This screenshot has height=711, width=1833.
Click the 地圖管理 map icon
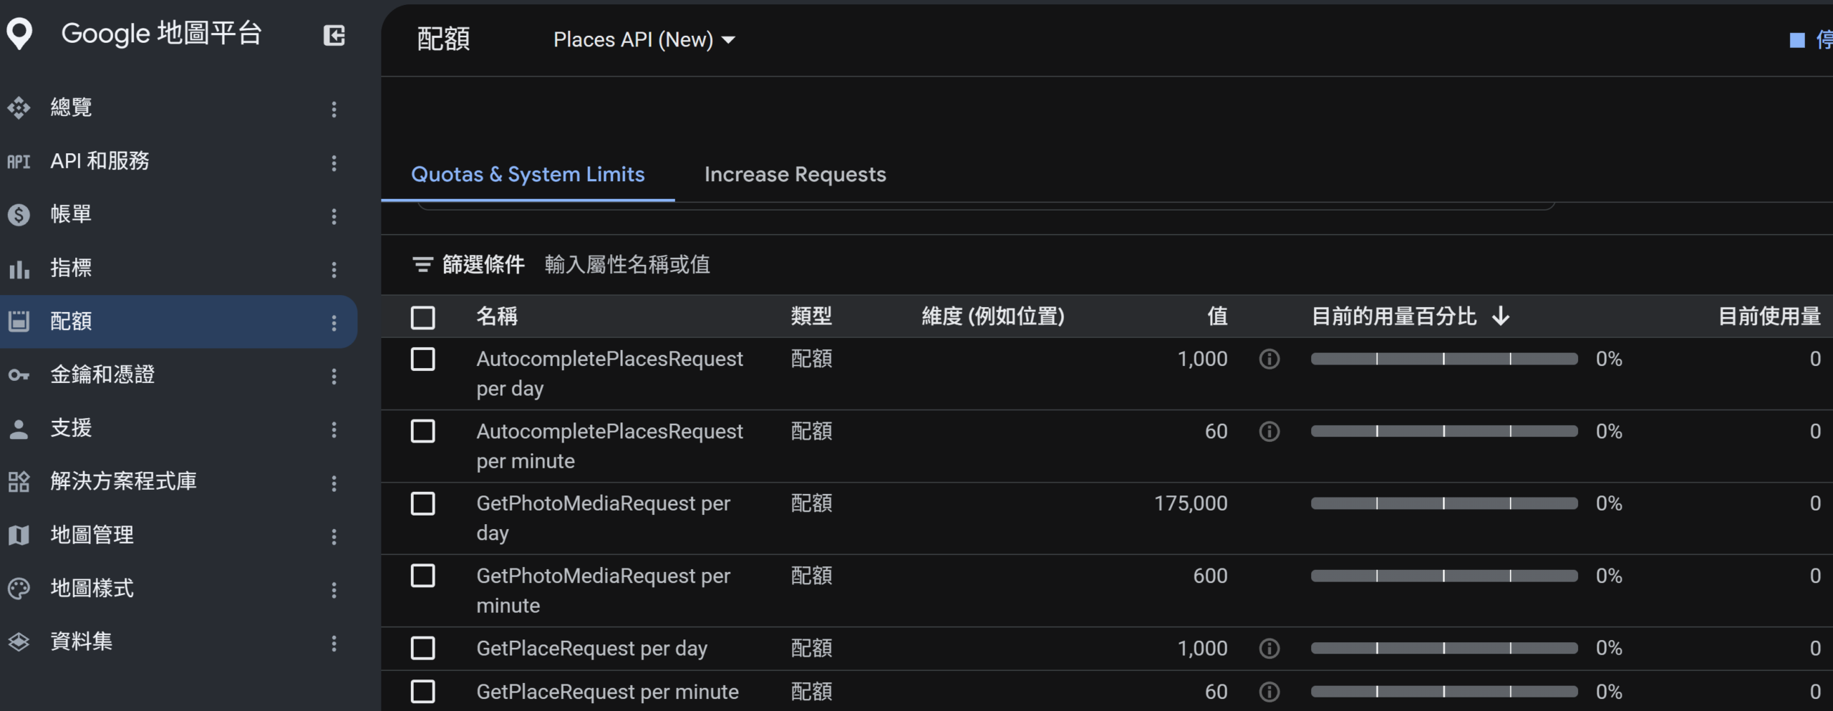(x=19, y=535)
